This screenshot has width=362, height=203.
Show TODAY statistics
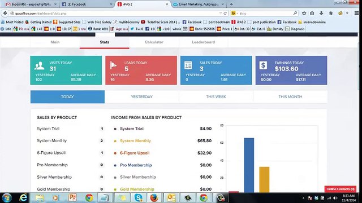tap(67, 96)
